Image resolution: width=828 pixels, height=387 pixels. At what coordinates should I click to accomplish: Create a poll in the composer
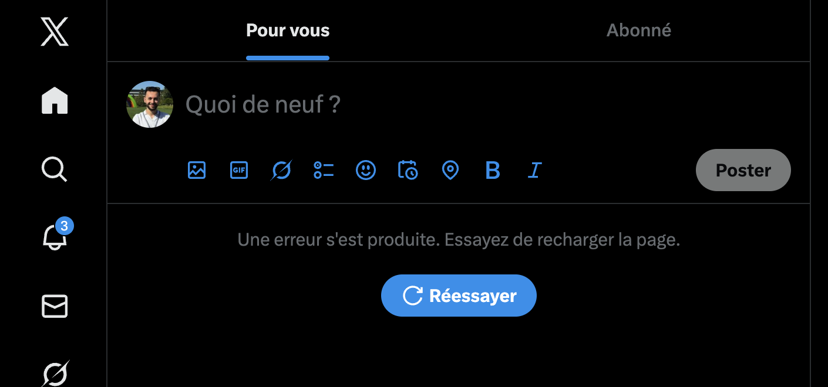(324, 170)
